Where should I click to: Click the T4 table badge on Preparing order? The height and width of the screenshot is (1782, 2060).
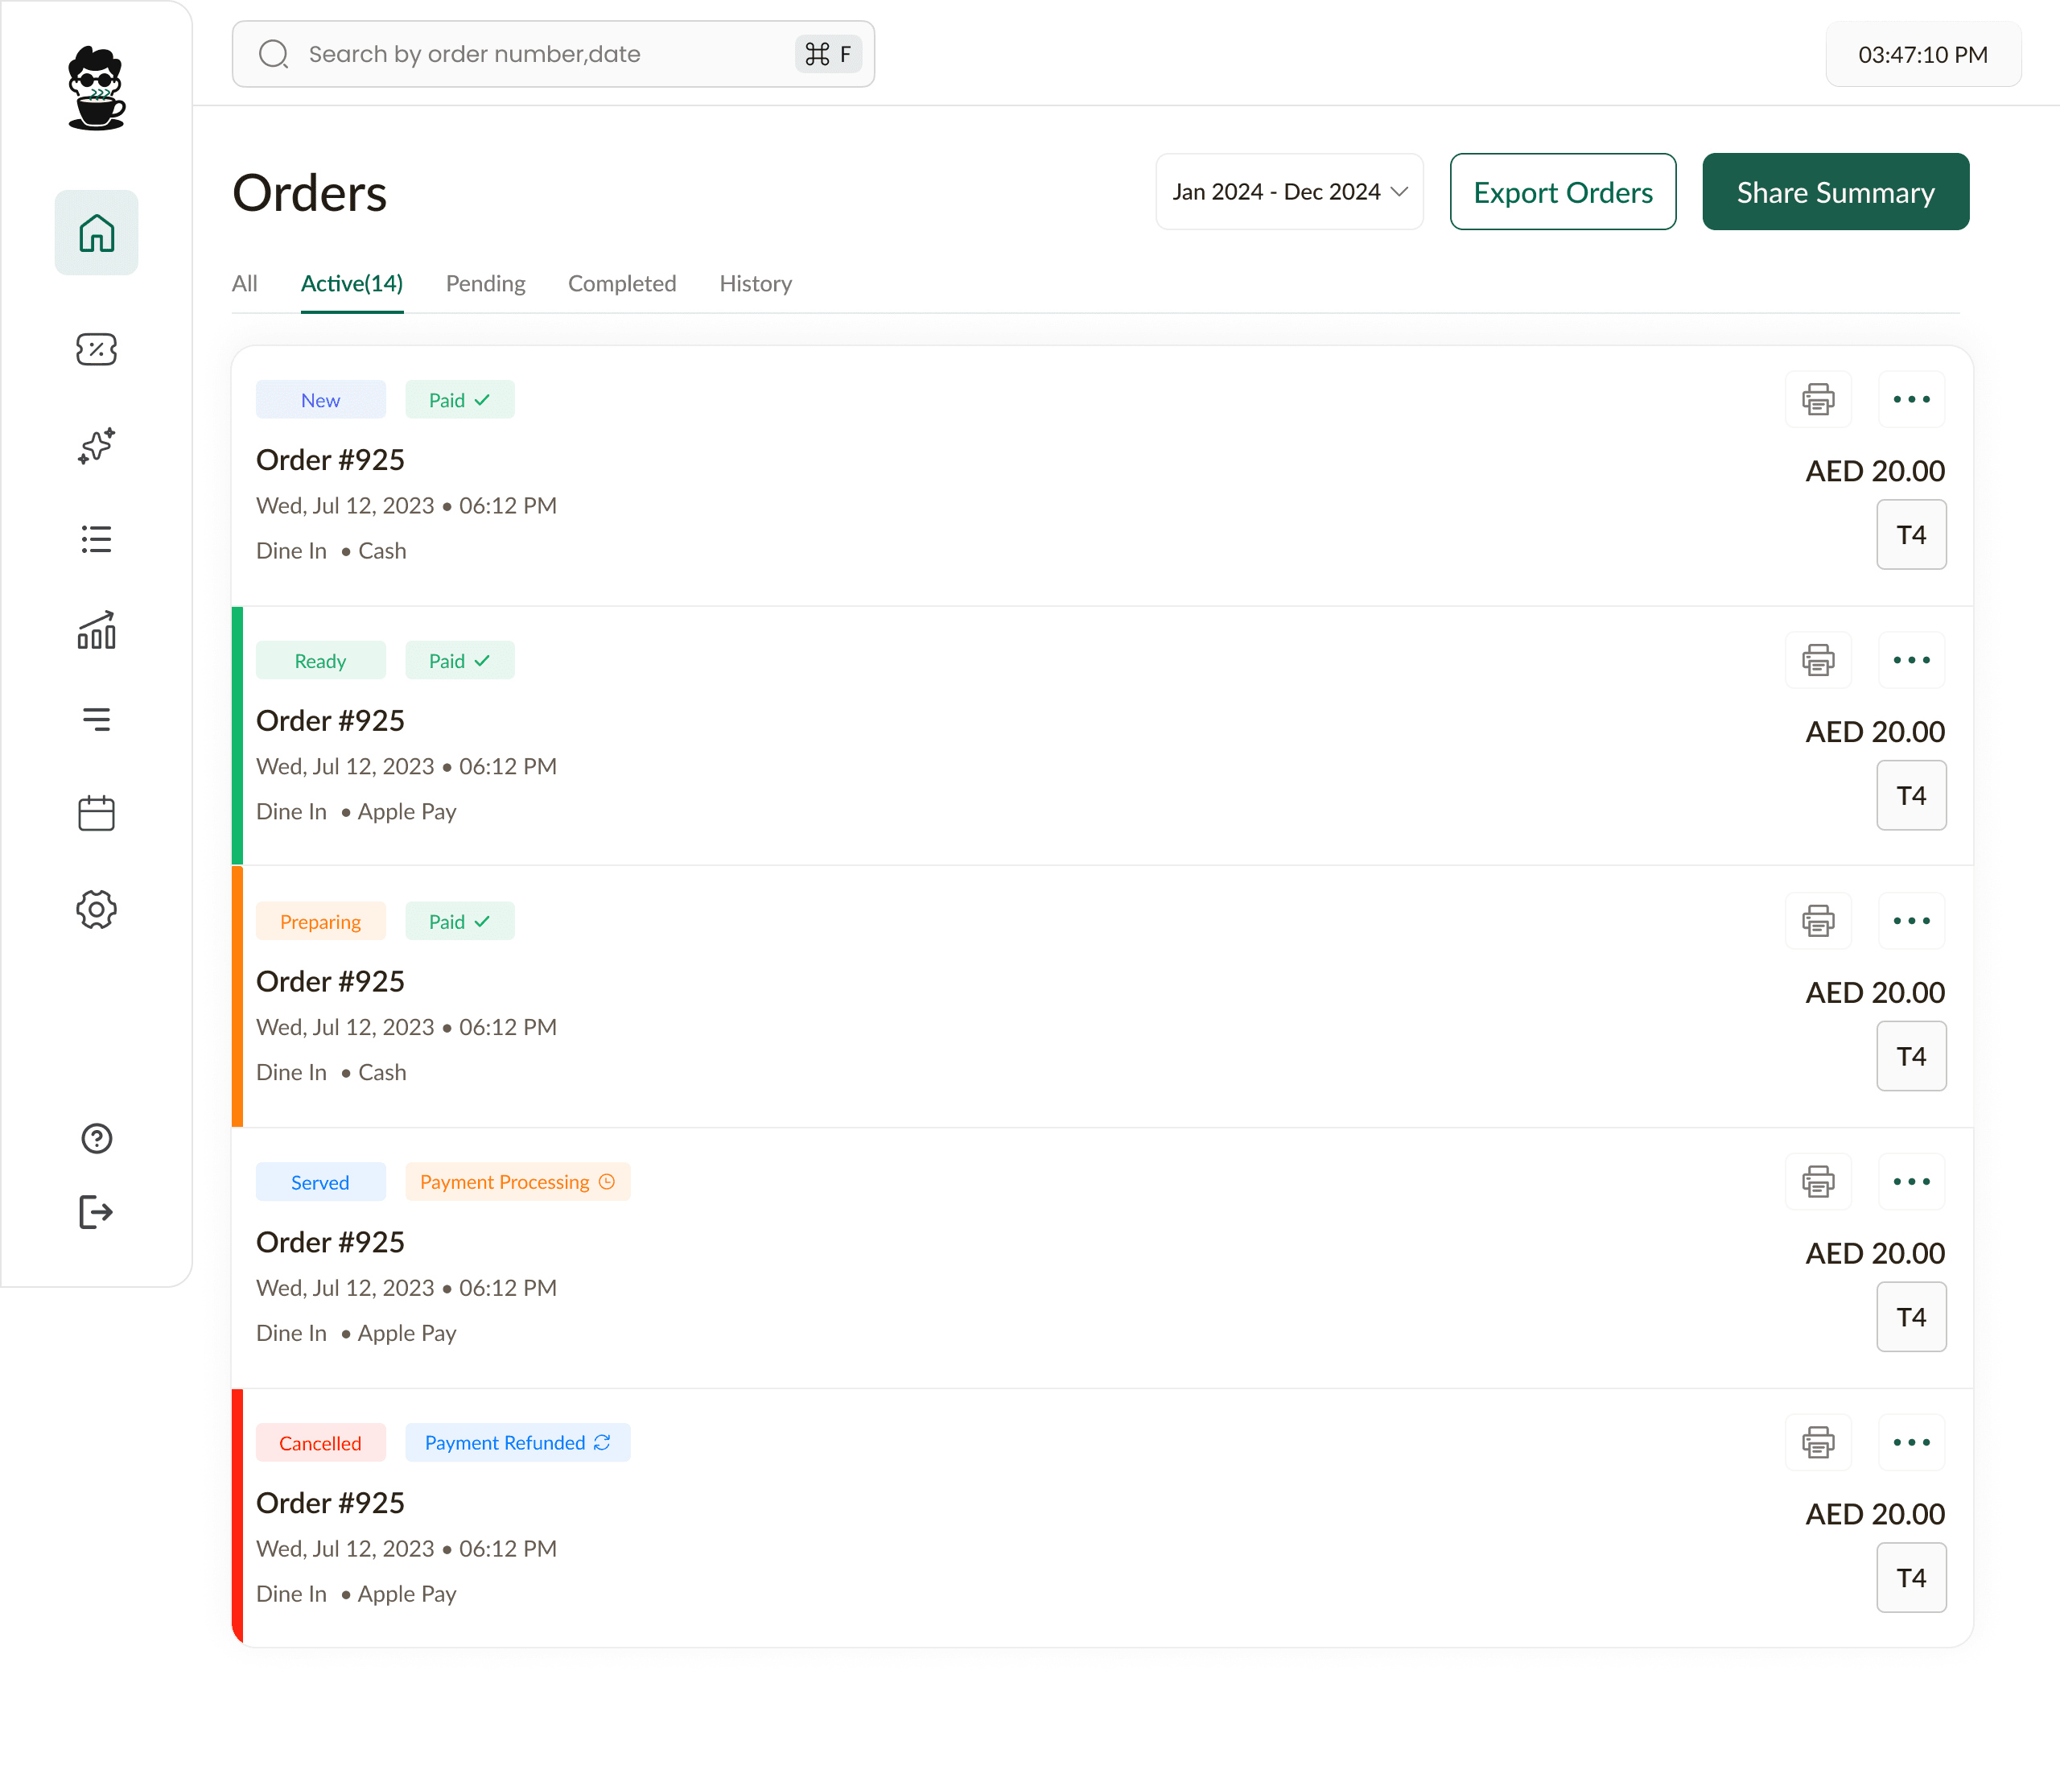coord(1910,1056)
